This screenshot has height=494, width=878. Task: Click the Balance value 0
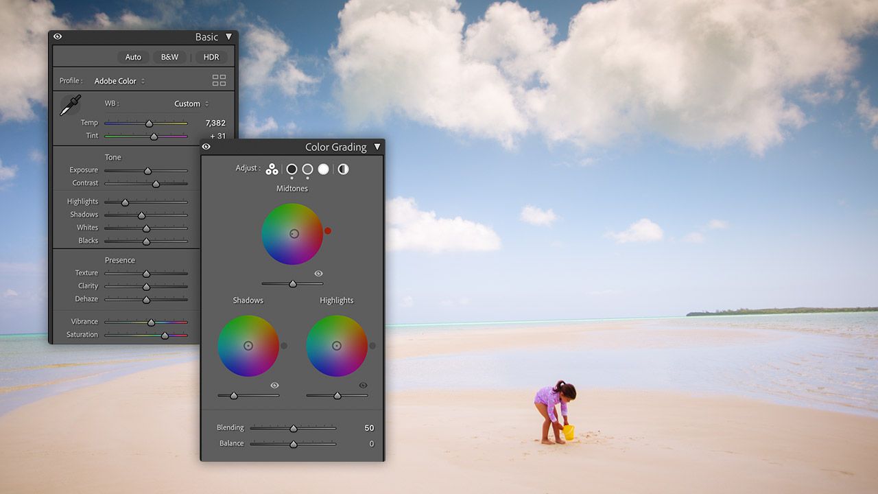(372, 443)
